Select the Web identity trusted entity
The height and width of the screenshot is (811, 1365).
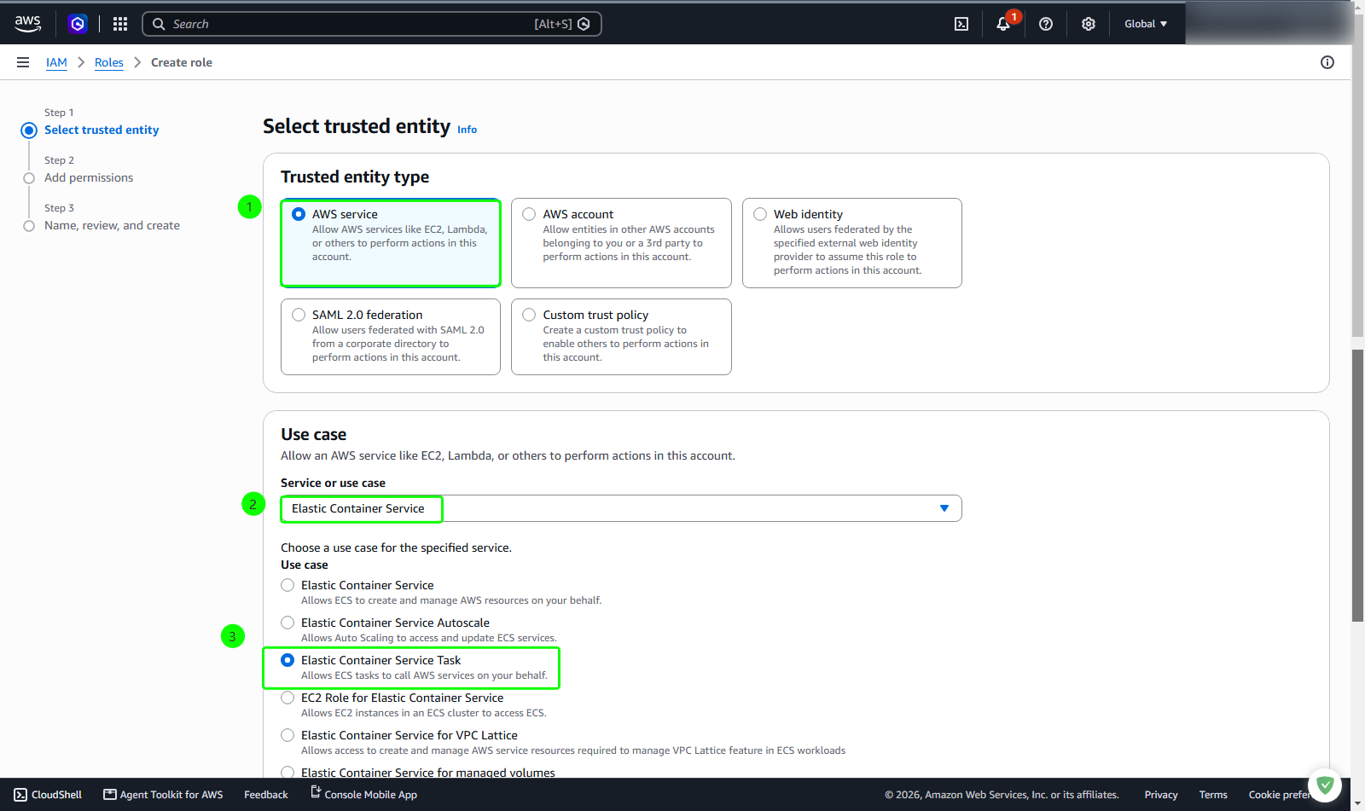click(852, 243)
